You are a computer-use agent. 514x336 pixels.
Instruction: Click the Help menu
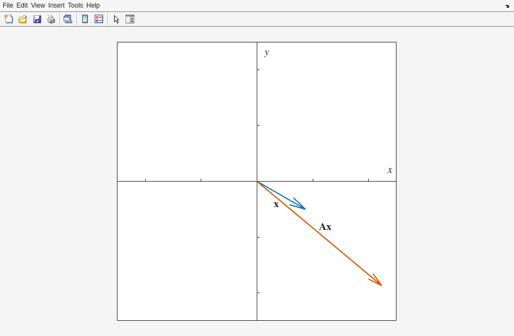(x=93, y=5)
